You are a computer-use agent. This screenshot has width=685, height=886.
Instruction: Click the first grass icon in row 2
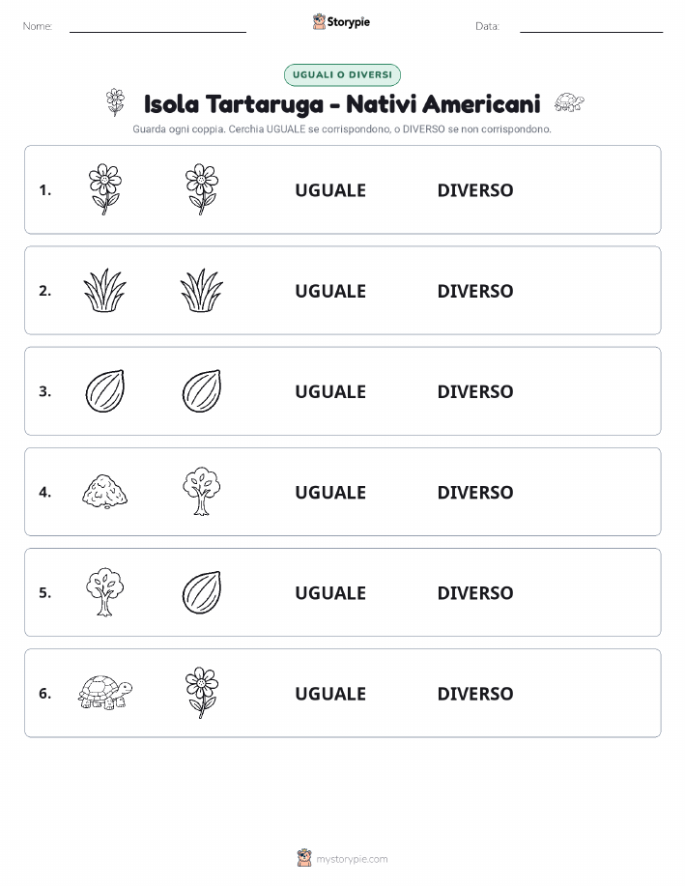click(x=105, y=290)
